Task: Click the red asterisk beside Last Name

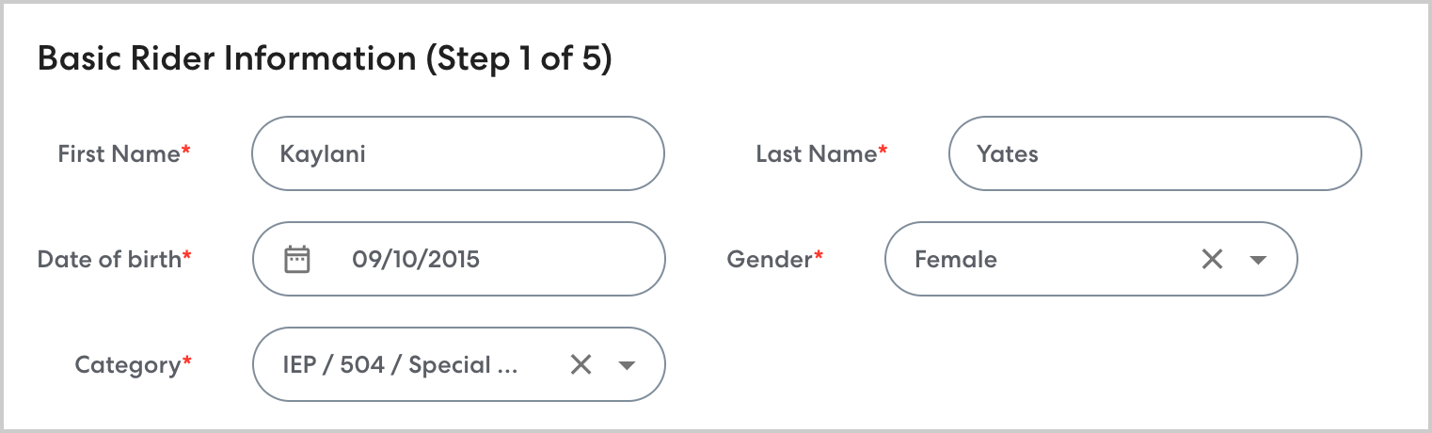Action: [883, 151]
